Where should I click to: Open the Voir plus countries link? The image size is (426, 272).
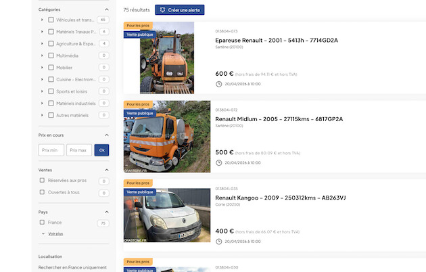[55, 233]
